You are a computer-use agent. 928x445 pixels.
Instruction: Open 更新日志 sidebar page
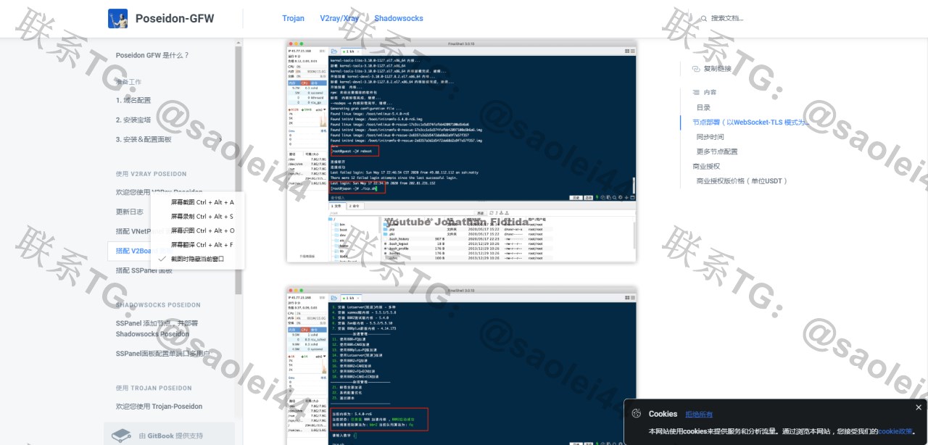130,212
